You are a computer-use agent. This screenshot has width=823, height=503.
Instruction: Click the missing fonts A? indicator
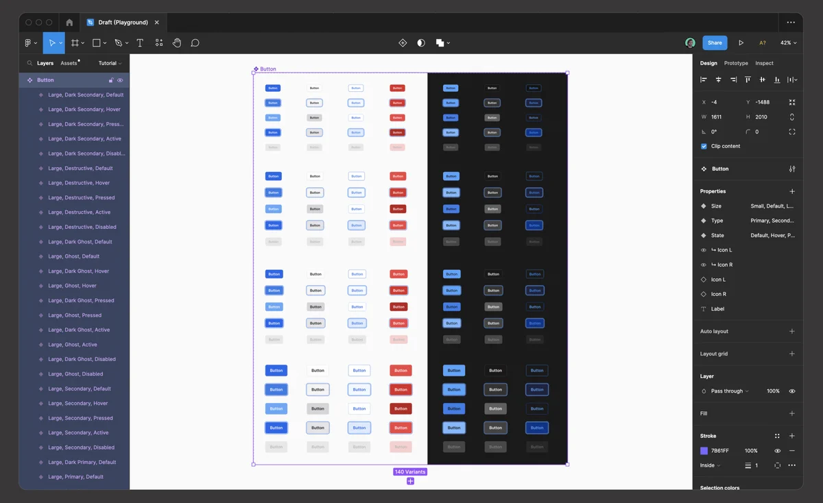pyautogui.click(x=762, y=42)
